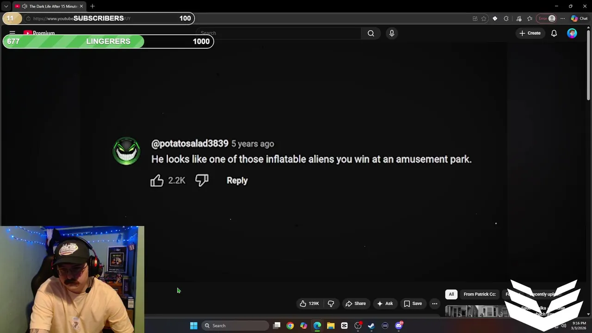
Task: Open a new browser tab
Action: pos(92,6)
